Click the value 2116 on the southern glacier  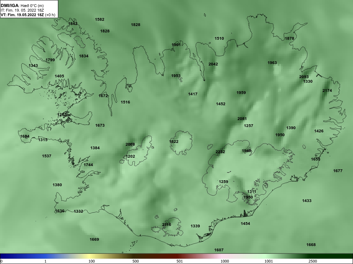point(166,225)
